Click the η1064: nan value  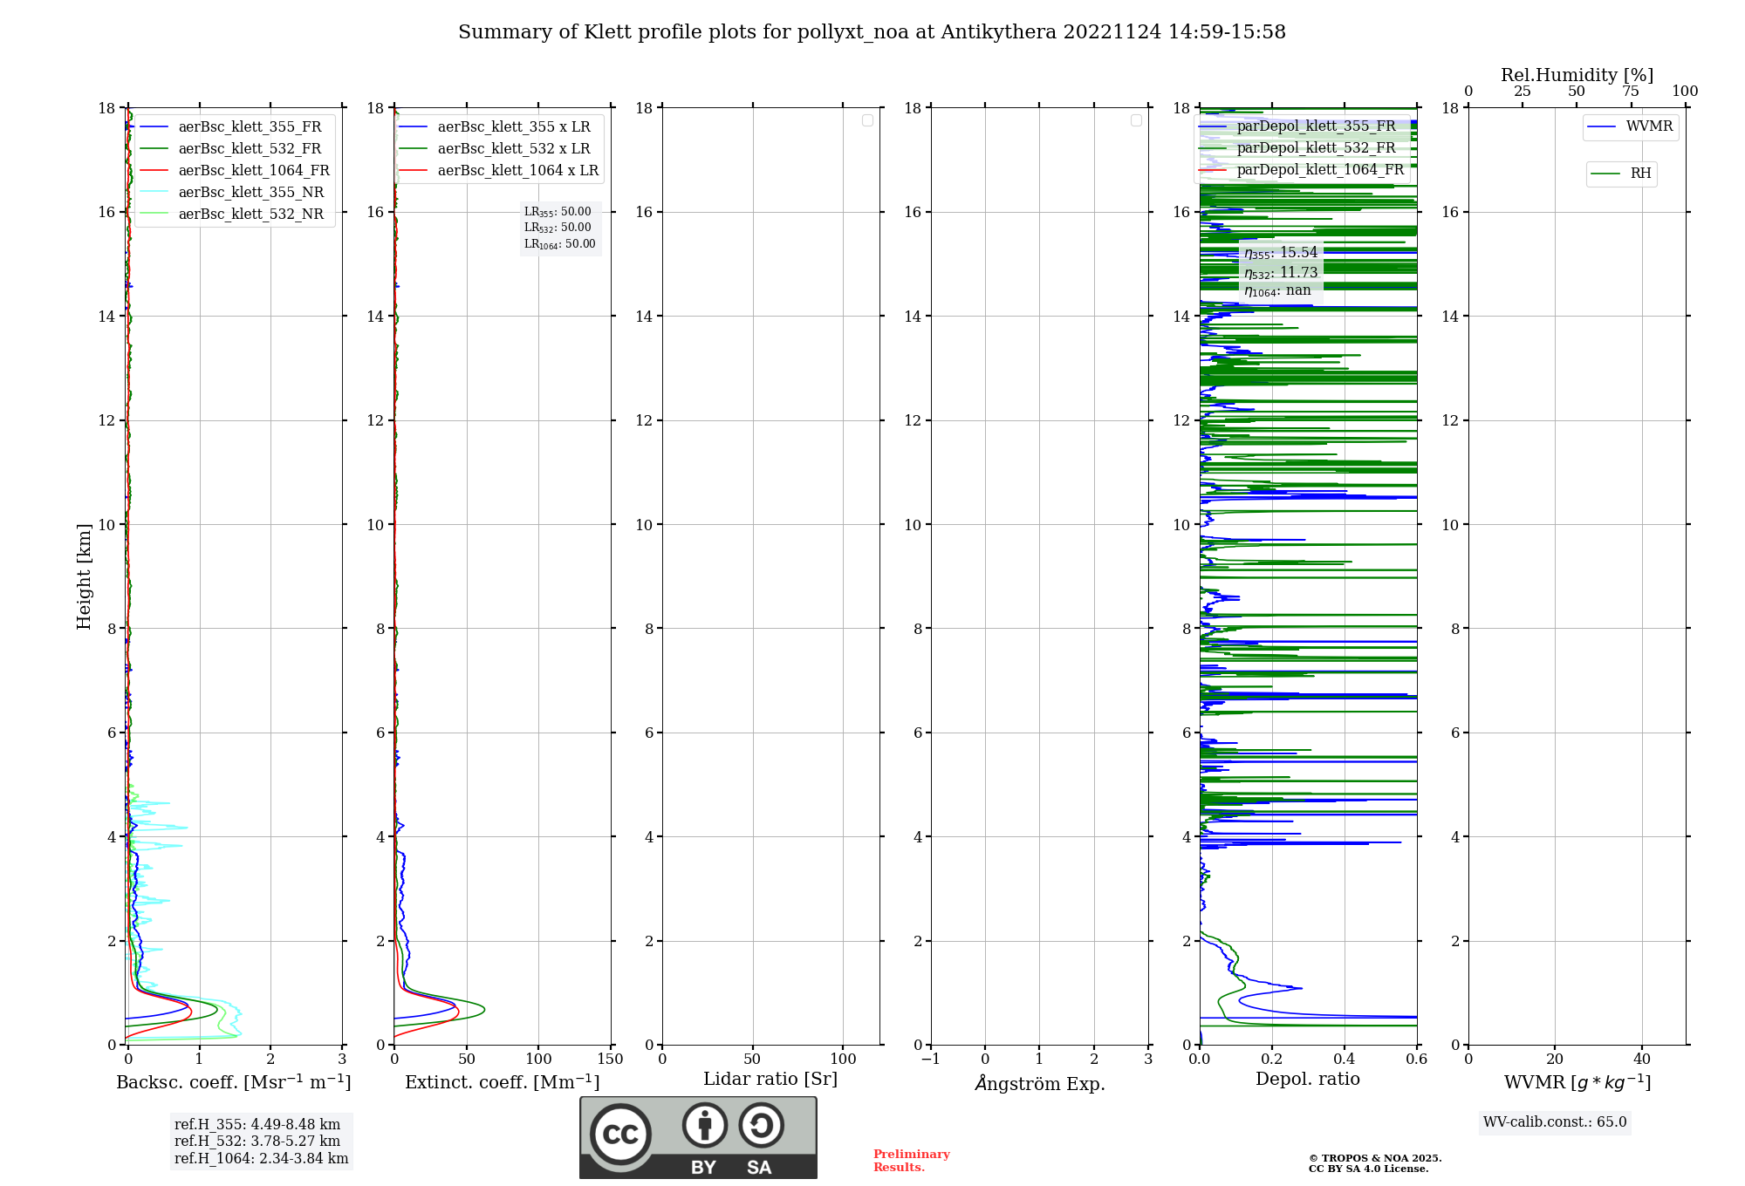click(x=1277, y=291)
